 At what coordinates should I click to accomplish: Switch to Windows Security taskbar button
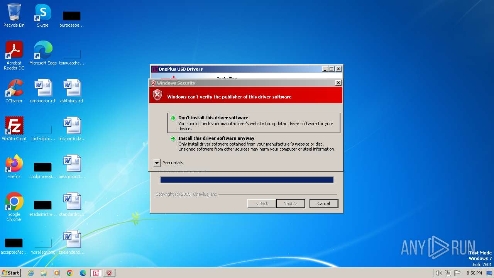109,273
